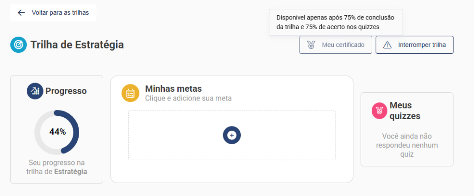474x196 pixels.
Task: Open 'Meu certificado' button text
Action: 343,45
